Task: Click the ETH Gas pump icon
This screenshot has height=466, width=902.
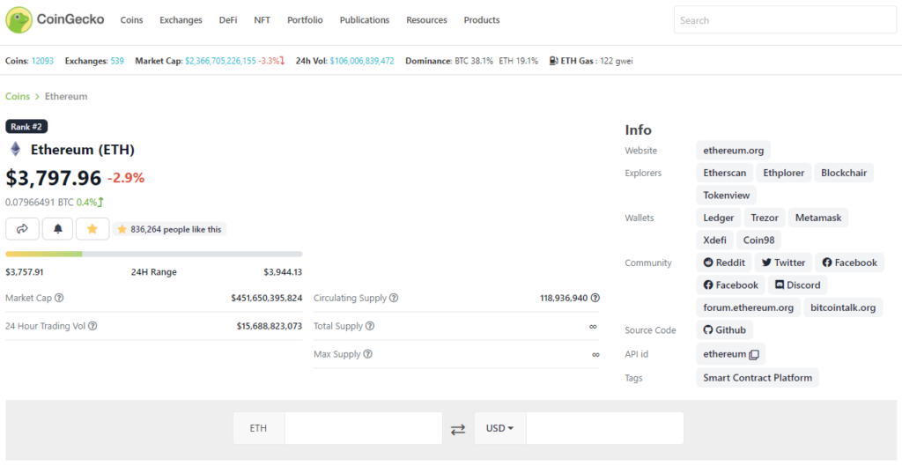Action: (x=553, y=61)
